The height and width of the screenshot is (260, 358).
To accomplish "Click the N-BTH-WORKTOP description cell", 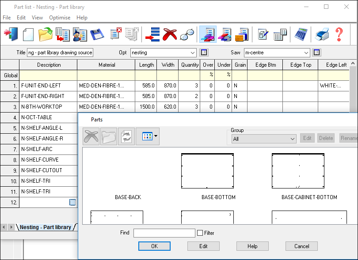I will pos(48,107).
